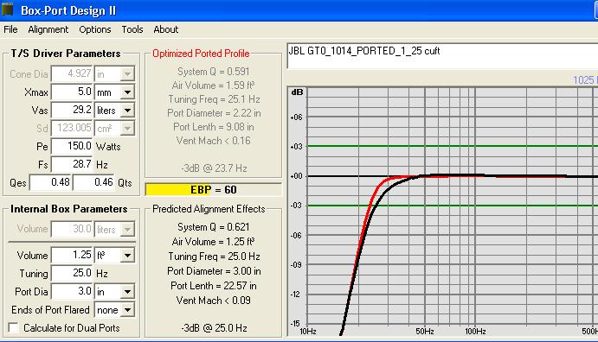The image size is (598, 342).
Task: Open the Alignment menu
Action: coord(48,29)
